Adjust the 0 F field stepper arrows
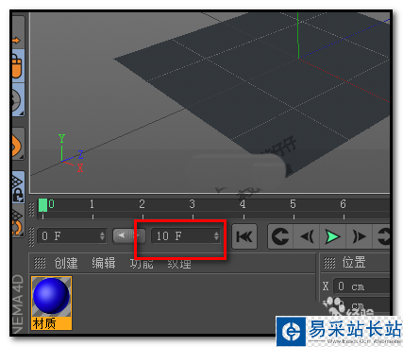 [x=102, y=236]
